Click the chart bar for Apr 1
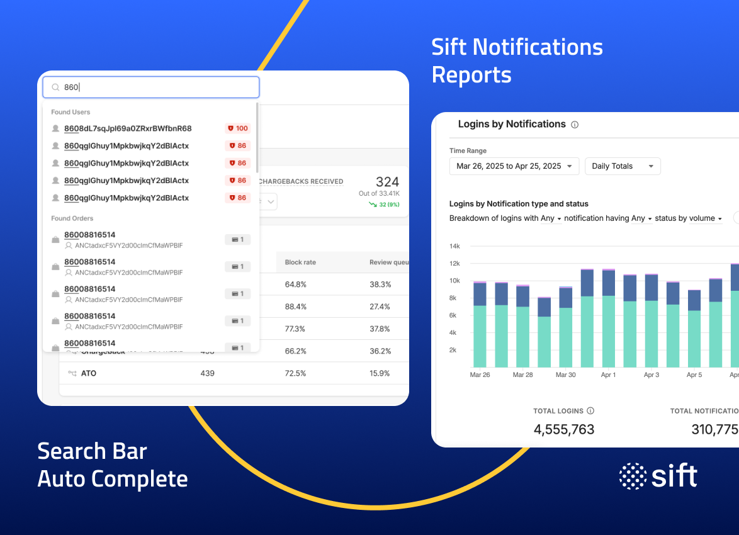739x535 pixels. coord(609,318)
